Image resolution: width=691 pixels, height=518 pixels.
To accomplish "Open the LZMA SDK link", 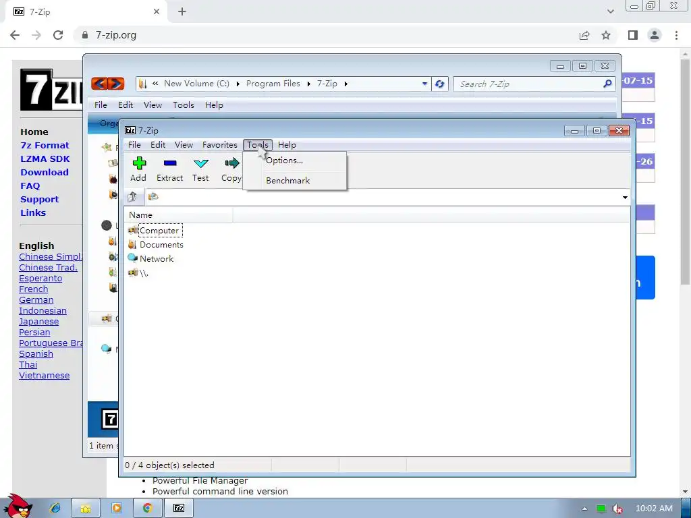I will click(45, 159).
